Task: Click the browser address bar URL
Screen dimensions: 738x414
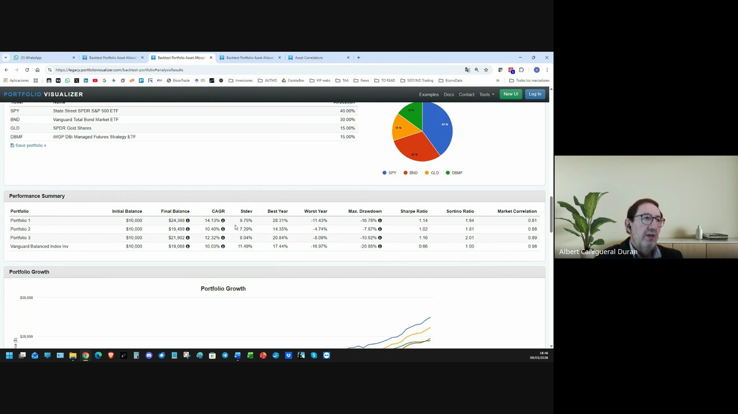Action: tap(119, 70)
